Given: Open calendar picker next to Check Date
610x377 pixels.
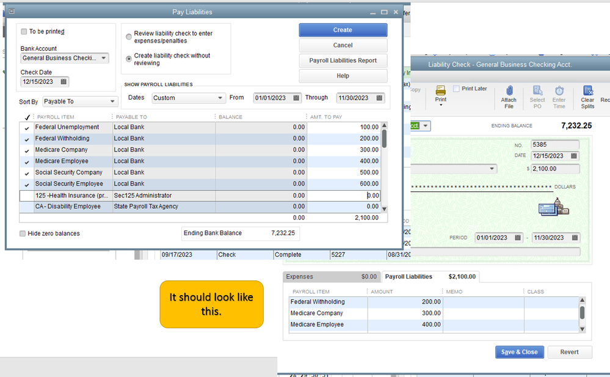Looking at the screenshot, I should click(x=64, y=81).
